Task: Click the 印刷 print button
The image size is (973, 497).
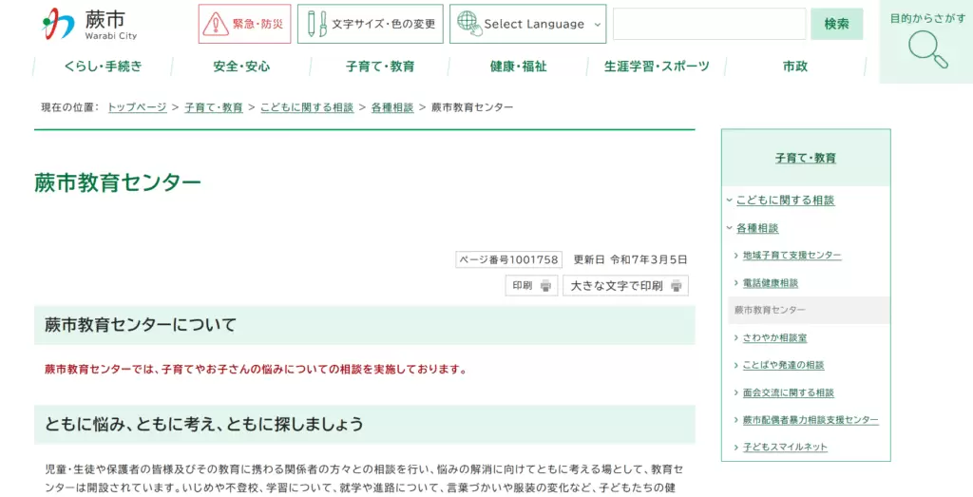Action: click(x=532, y=286)
